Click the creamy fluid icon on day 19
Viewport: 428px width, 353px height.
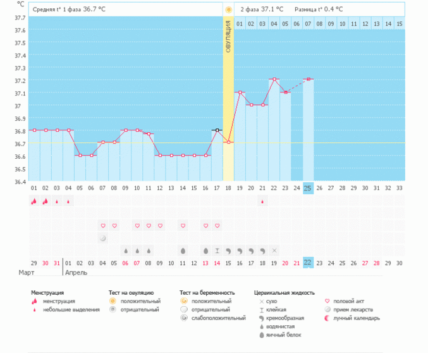click(240, 251)
